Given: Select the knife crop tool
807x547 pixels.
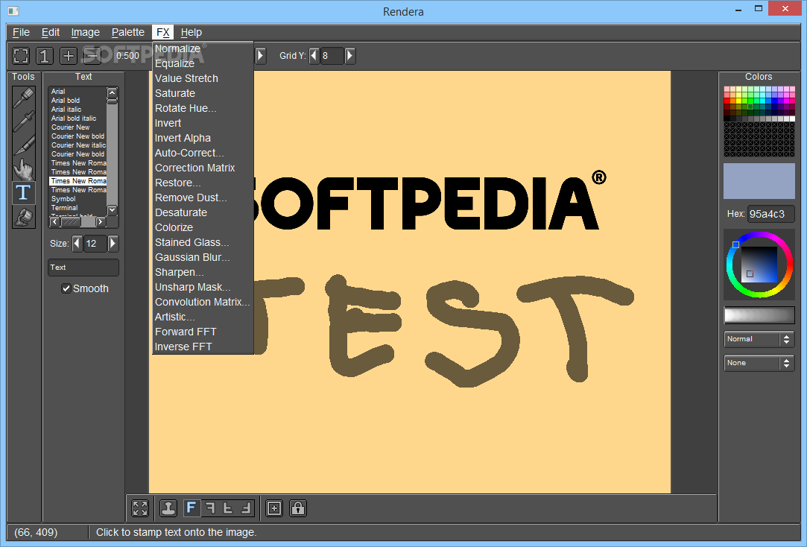Looking at the screenshot, I should pyautogui.click(x=24, y=145).
